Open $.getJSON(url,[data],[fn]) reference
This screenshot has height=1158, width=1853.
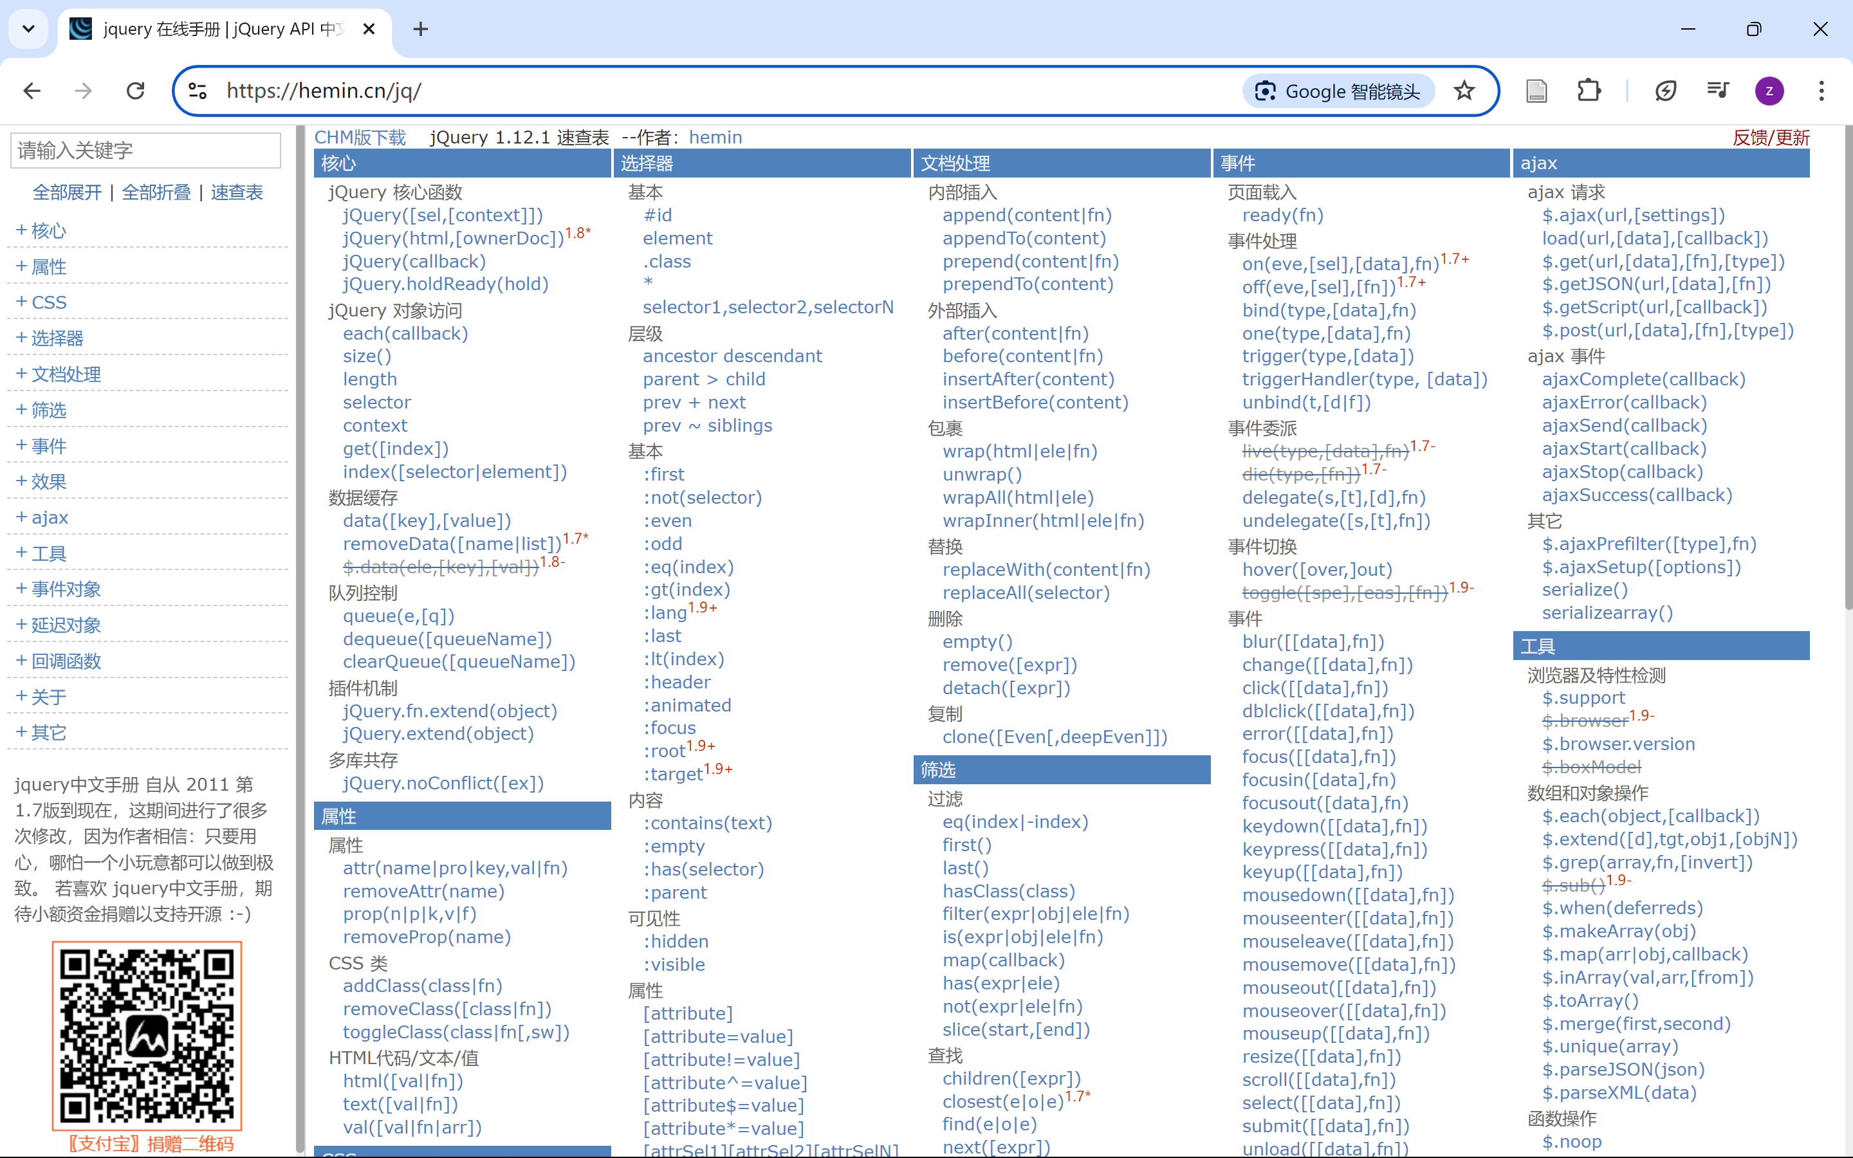pyautogui.click(x=1656, y=284)
